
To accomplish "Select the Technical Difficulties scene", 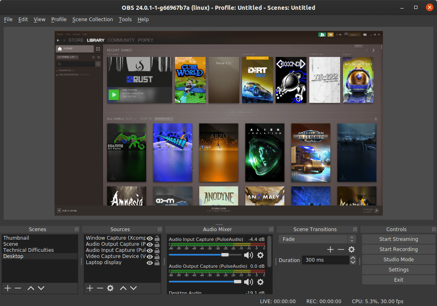I will click(x=39, y=250).
